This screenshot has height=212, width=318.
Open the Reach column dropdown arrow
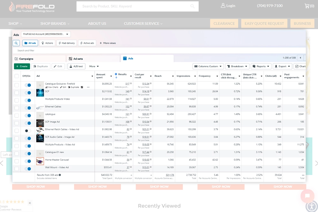pyautogui.click(x=173, y=76)
